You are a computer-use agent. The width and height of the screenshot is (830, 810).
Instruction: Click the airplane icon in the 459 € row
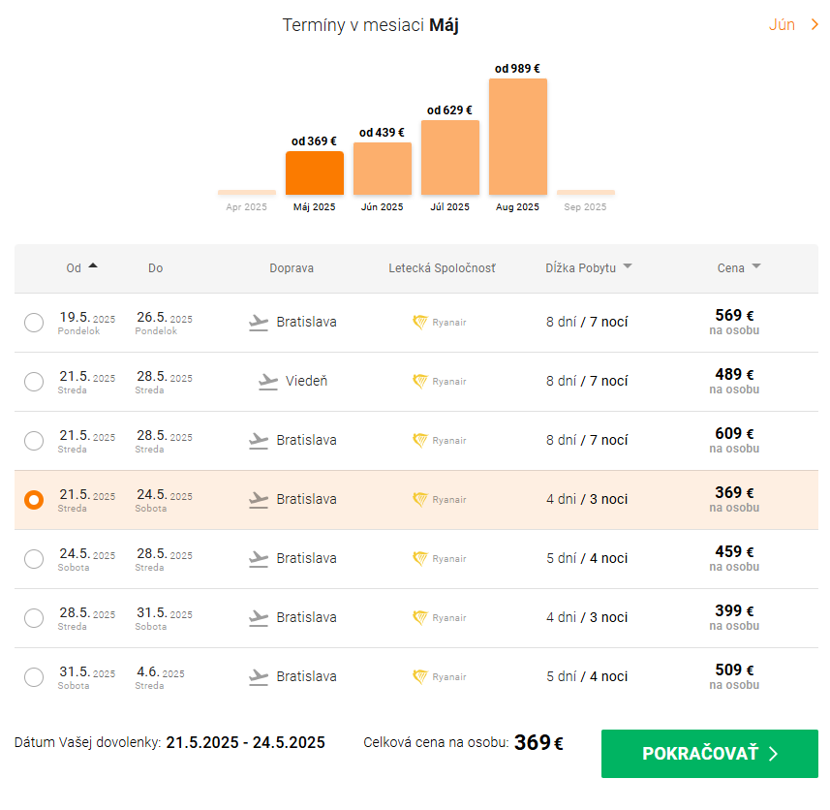(259, 559)
